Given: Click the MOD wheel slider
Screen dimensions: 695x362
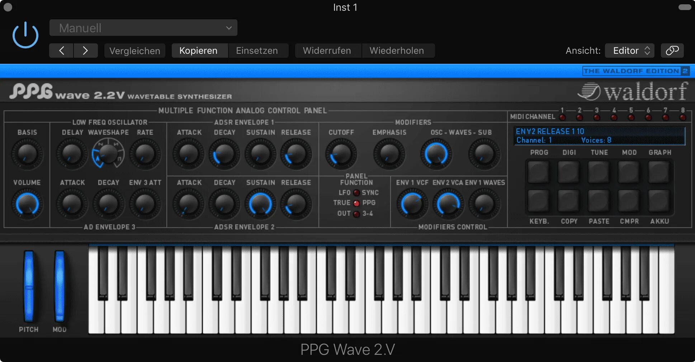Looking at the screenshot, I should coord(60,286).
